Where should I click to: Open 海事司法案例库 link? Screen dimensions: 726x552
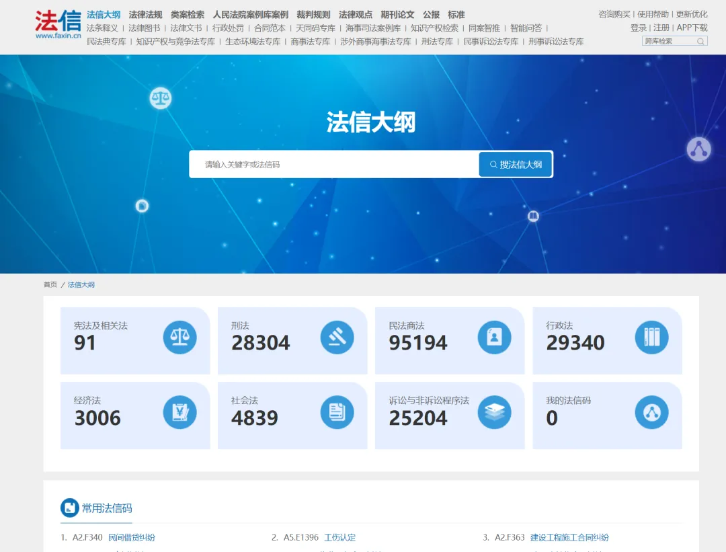(373, 28)
